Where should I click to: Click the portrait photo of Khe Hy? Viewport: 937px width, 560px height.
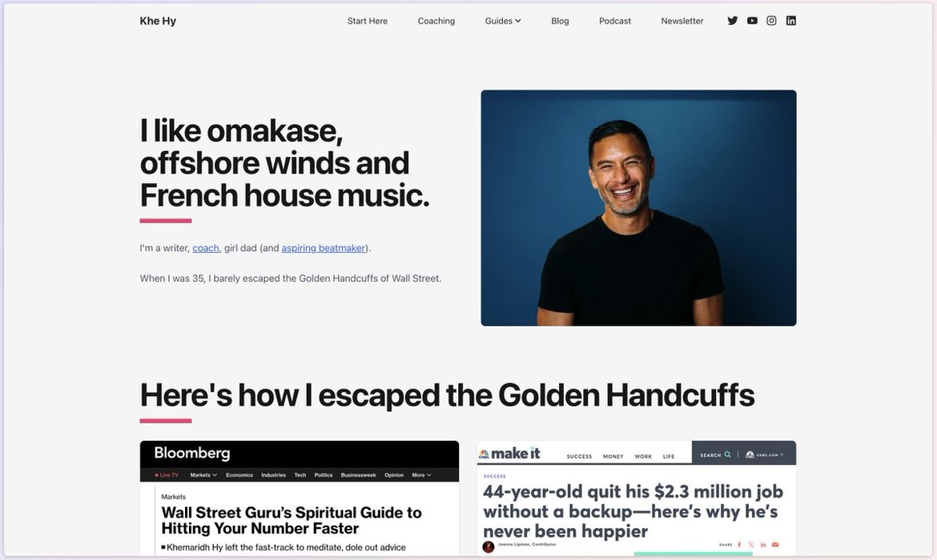tap(638, 208)
